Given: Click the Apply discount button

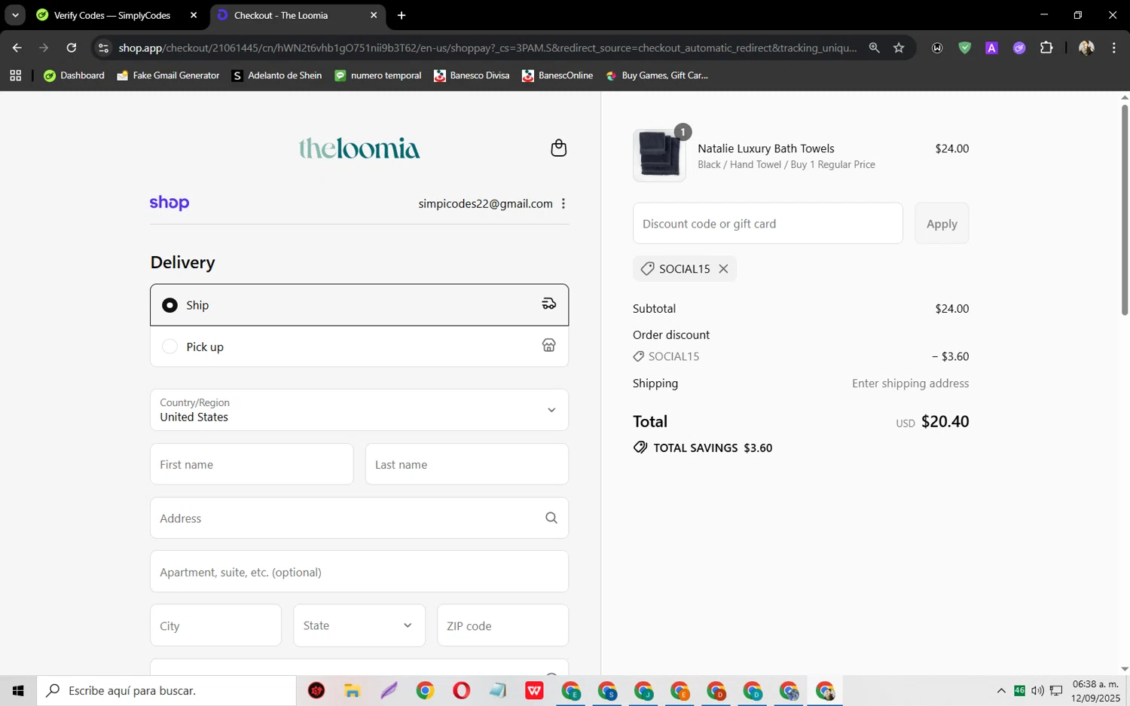Looking at the screenshot, I should click(x=942, y=224).
